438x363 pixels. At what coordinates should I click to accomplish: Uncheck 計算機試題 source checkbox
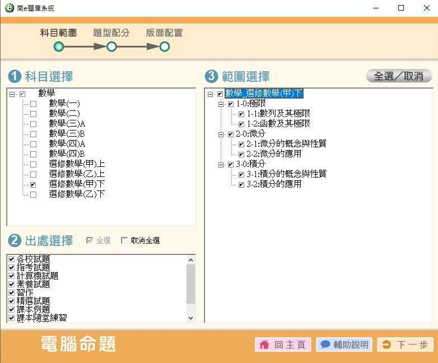pos(11,276)
